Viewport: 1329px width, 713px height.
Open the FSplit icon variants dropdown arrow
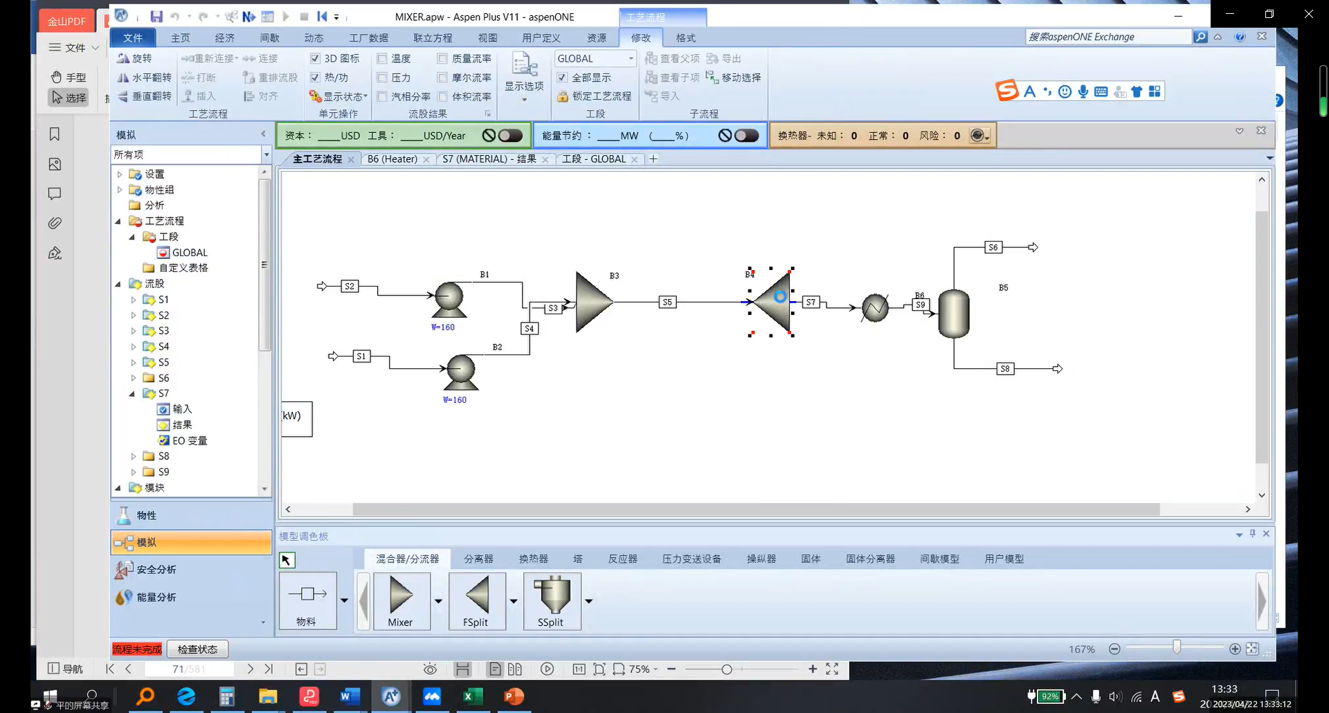pyautogui.click(x=514, y=601)
